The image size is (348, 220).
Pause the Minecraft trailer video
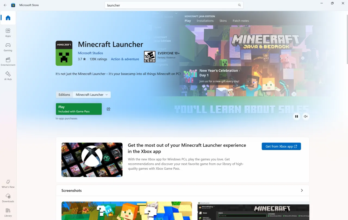296,116
